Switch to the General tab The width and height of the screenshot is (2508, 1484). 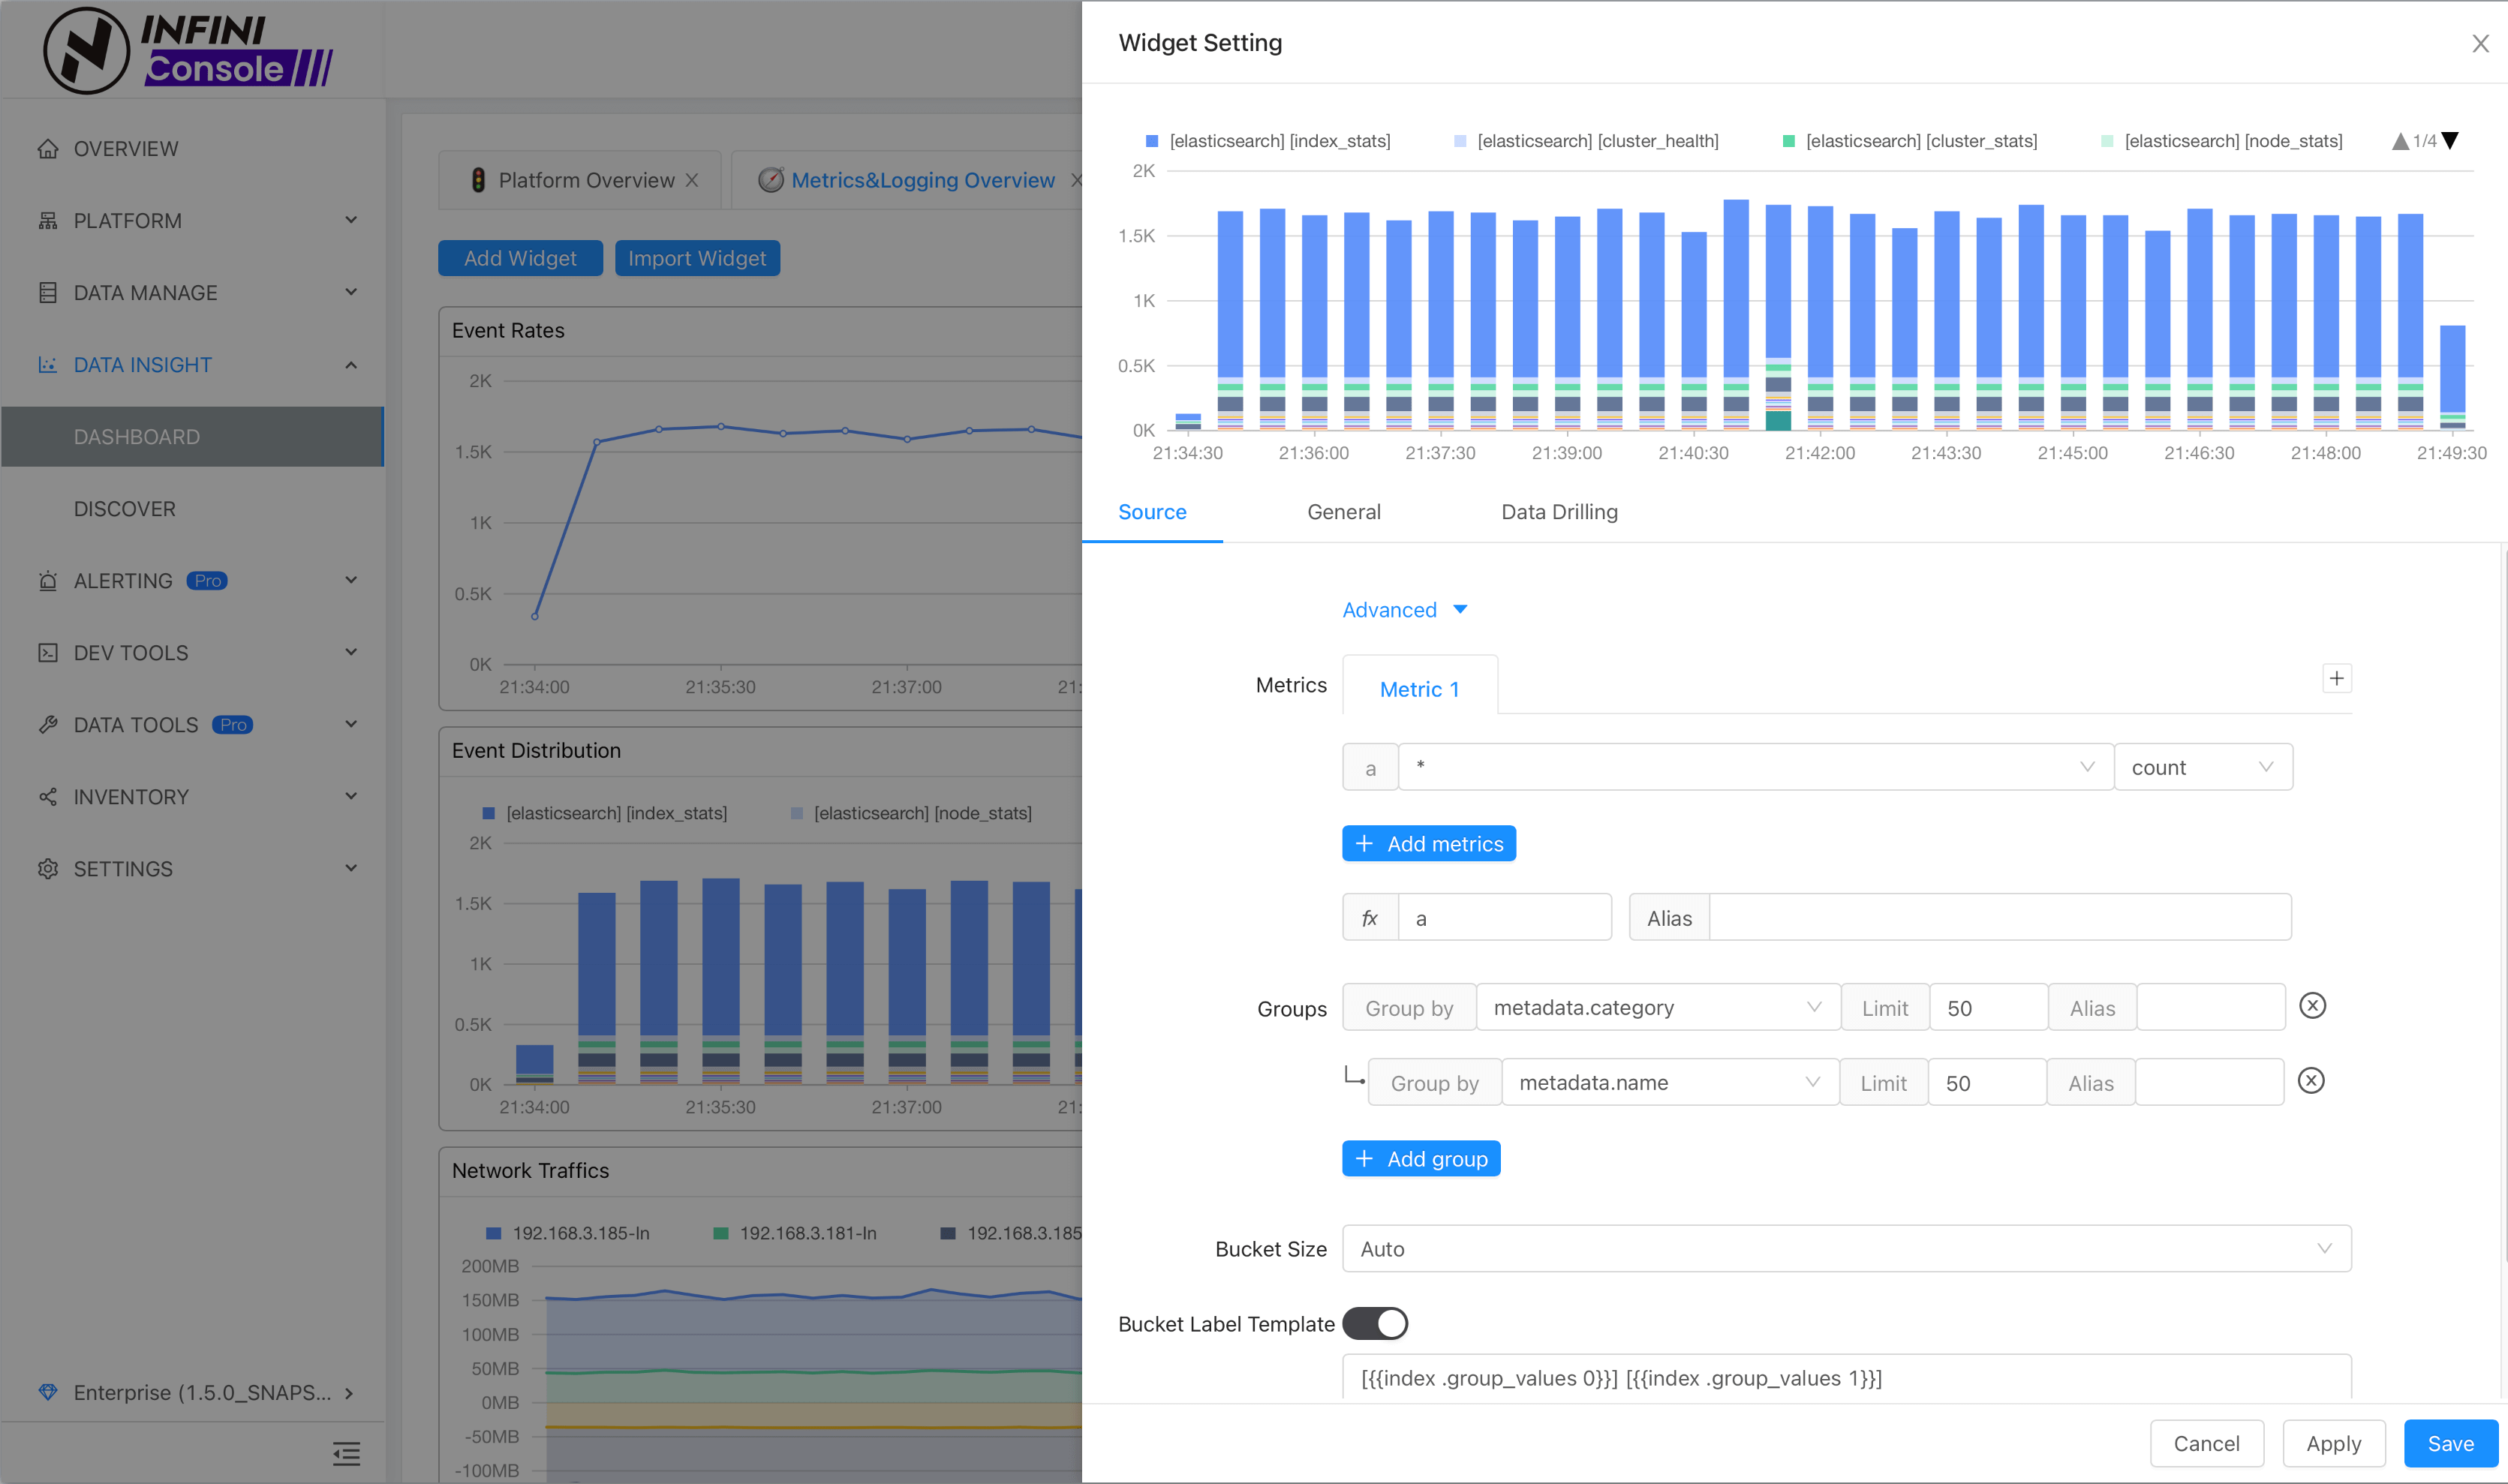pyautogui.click(x=1343, y=512)
